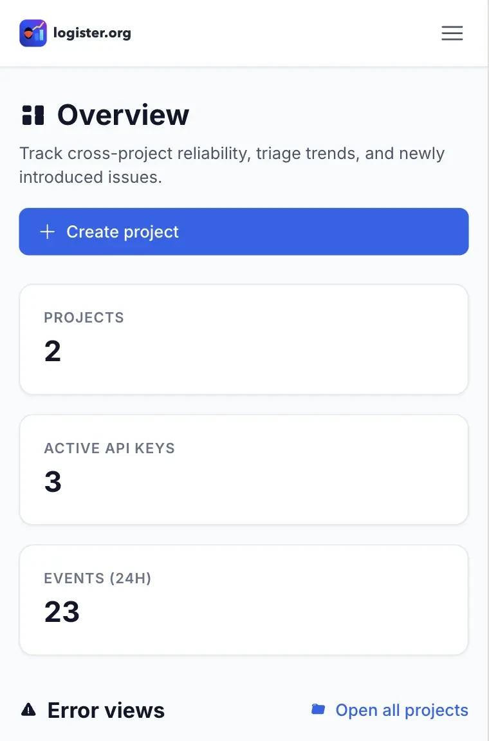The image size is (489, 741).
Task: Click the logister.org logo icon
Action: (x=33, y=33)
